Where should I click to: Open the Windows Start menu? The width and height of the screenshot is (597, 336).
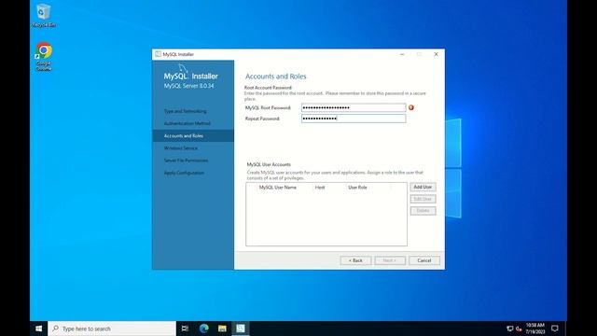(x=39, y=329)
